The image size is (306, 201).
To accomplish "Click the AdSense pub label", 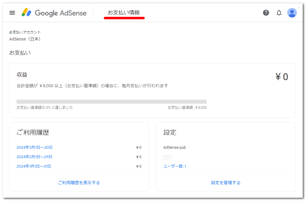I will (x=175, y=147).
